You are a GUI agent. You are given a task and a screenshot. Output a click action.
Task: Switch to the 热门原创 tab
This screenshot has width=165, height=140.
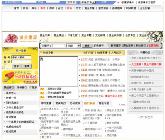89,103
